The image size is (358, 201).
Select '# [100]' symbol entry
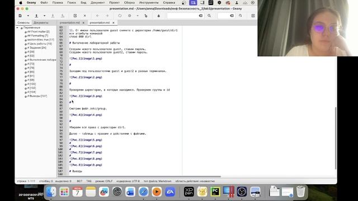[31, 84]
